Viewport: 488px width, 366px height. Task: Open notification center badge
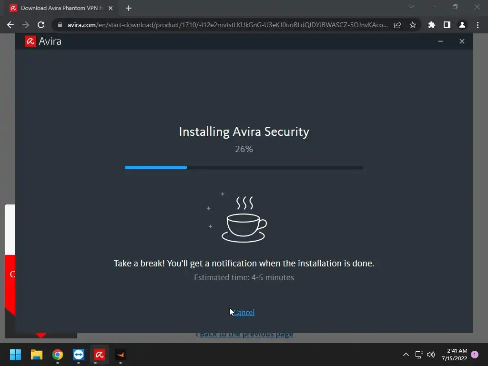point(475,355)
